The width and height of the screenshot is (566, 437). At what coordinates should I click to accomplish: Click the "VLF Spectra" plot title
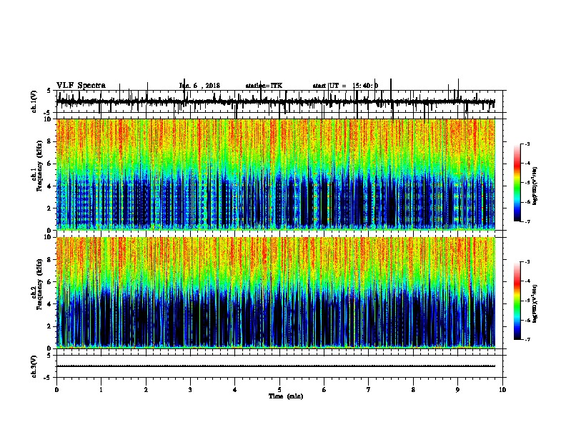(81, 86)
